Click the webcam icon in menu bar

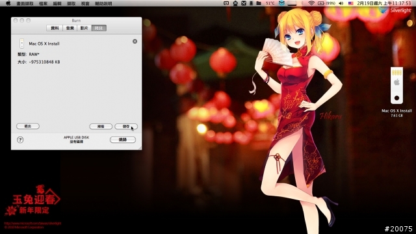point(235,3)
